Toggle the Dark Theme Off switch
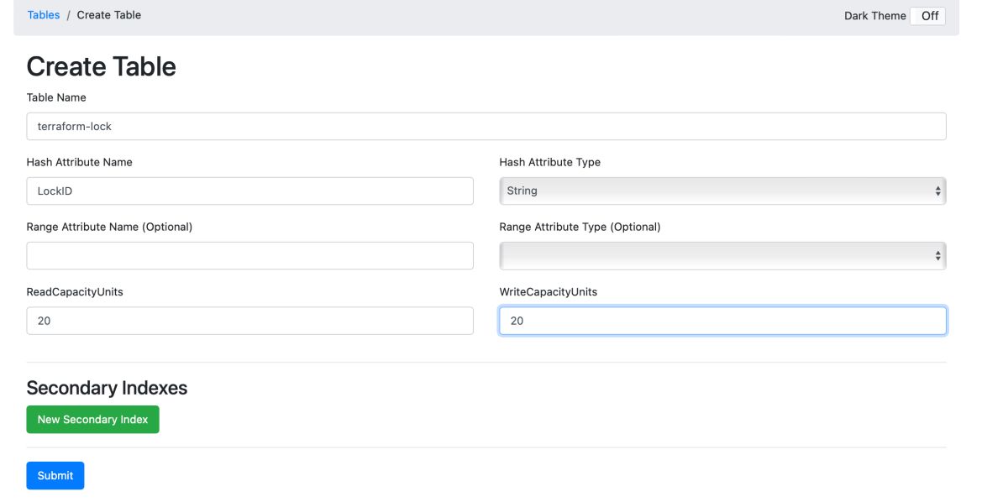 (x=929, y=16)
